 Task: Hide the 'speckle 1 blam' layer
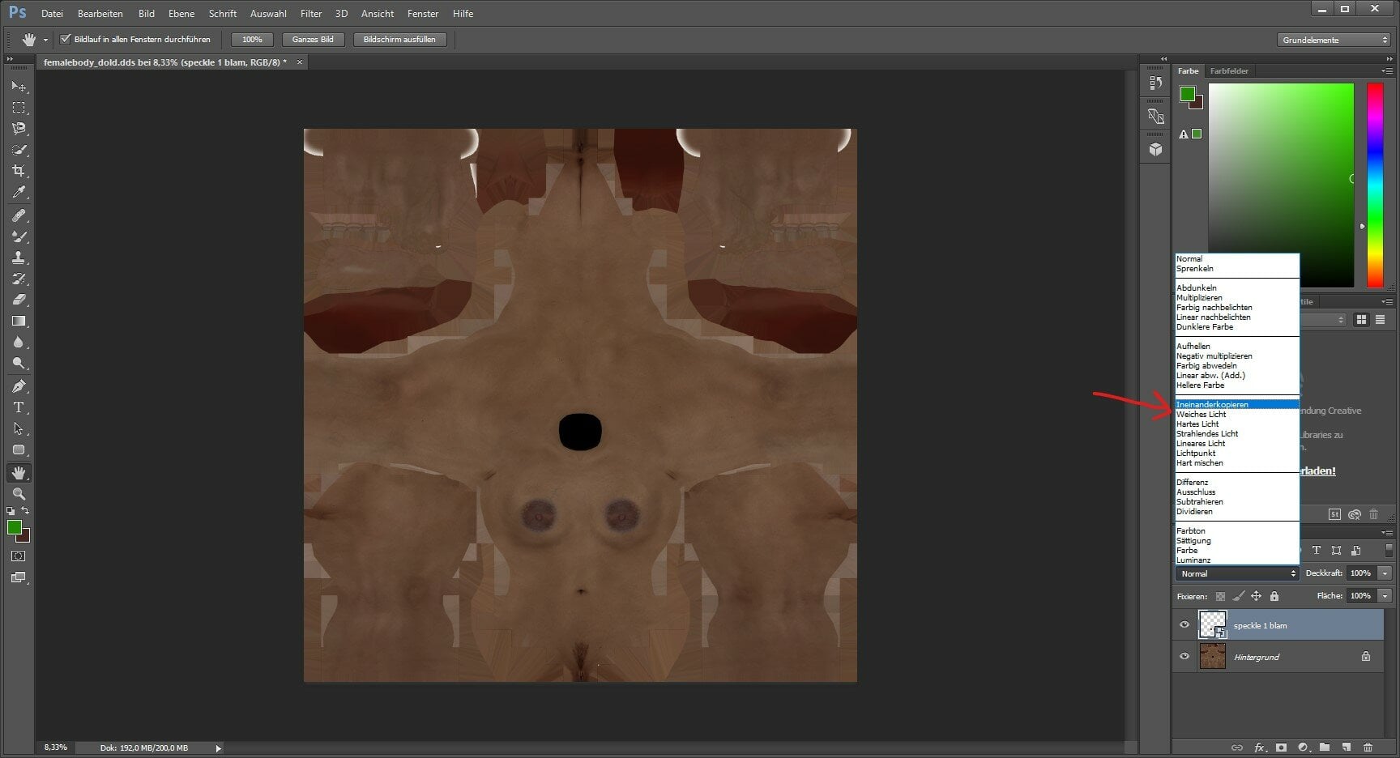coord(1184,625)
